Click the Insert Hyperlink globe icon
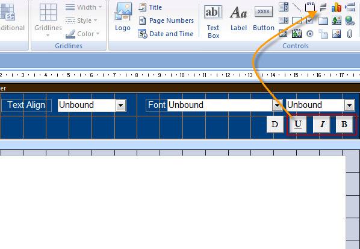The height and width of the screenshot is (249, 360). (350, 20)
